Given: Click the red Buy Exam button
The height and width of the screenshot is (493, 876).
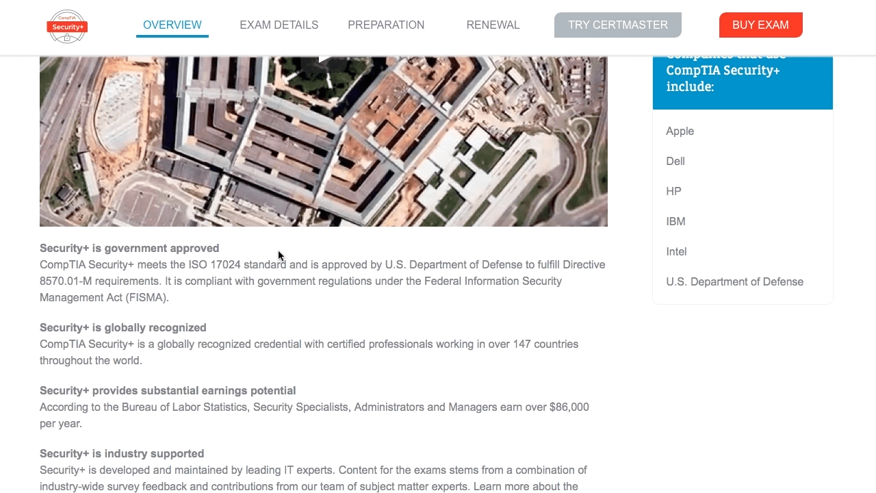Looking at the screenshot, I should [760, 25].
